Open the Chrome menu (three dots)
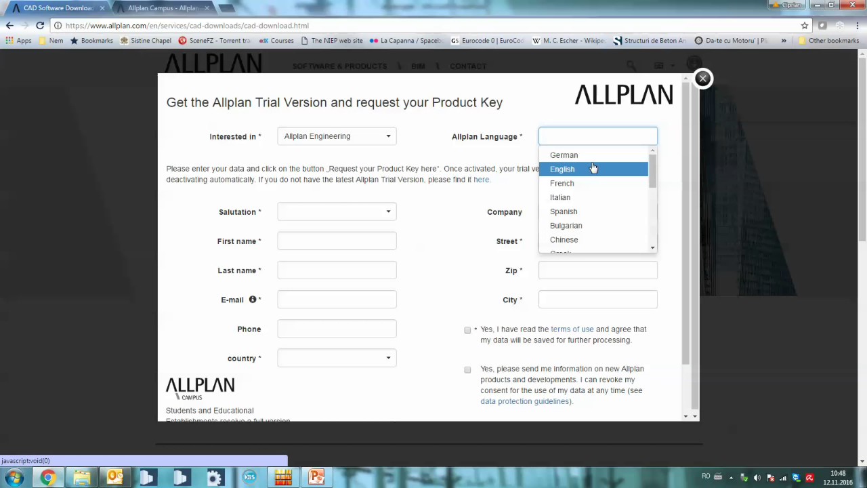Screen dimensions: 867x488 pos(858,26)
